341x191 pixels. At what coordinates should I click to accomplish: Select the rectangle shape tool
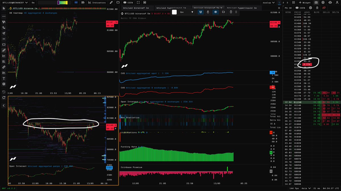pos(4,45)
